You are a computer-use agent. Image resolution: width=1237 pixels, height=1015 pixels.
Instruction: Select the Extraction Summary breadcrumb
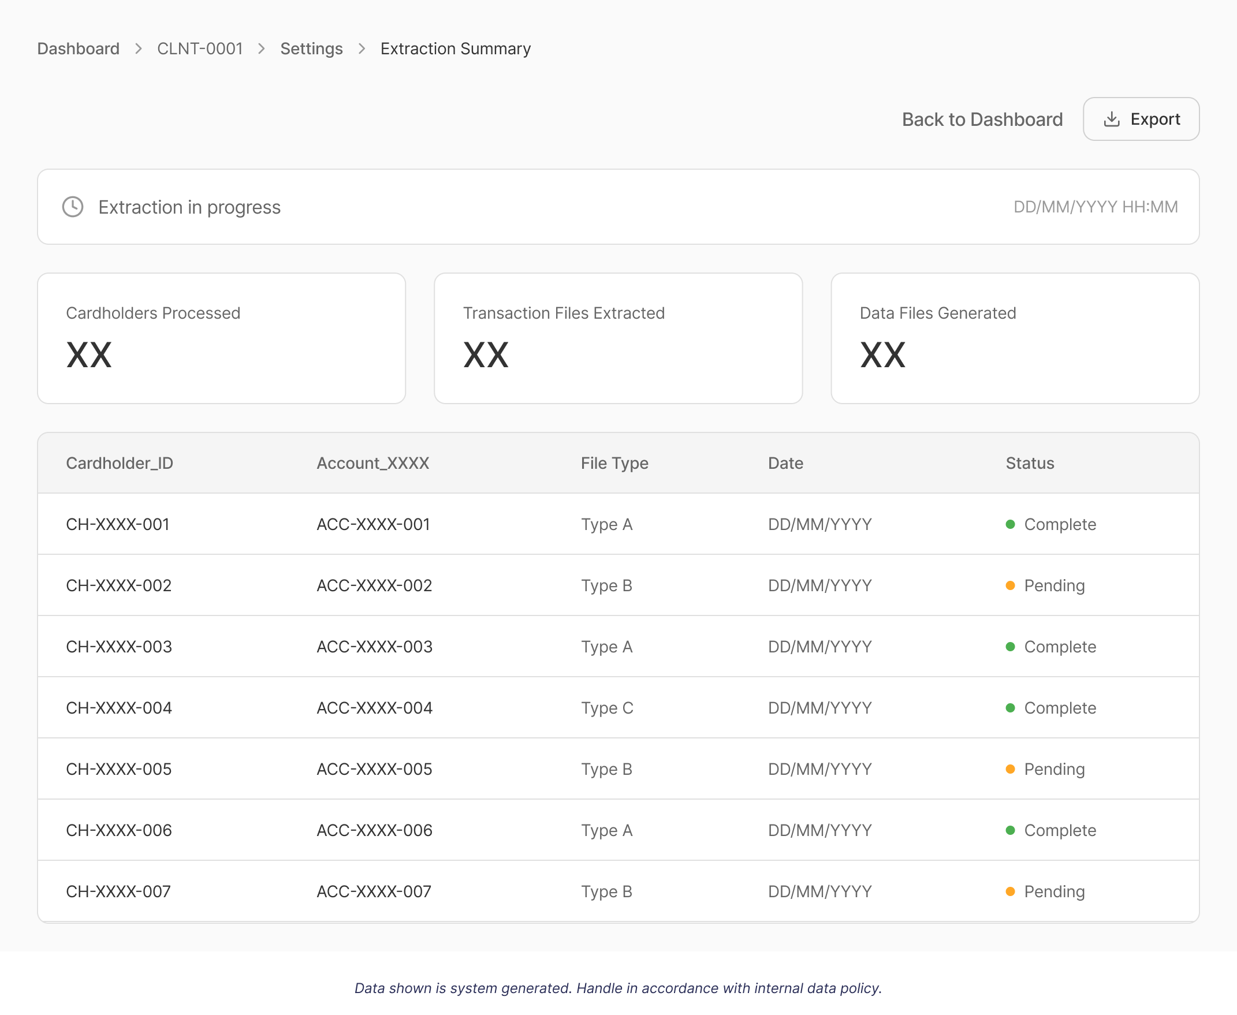click(456, 48)
